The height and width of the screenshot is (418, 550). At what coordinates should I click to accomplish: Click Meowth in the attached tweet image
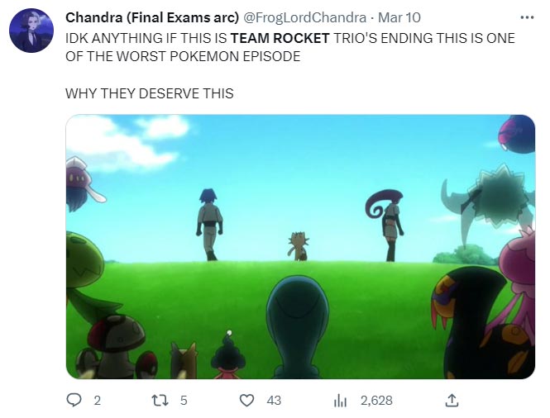[298, 246]
